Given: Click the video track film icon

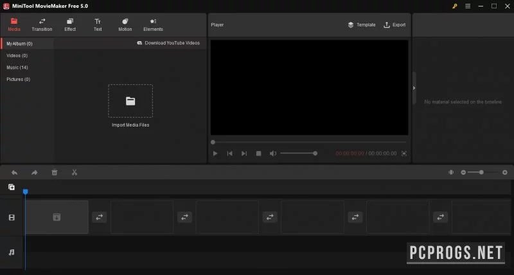Looking at the screenshot, I should pyautogui.click(x=12, y=218).
